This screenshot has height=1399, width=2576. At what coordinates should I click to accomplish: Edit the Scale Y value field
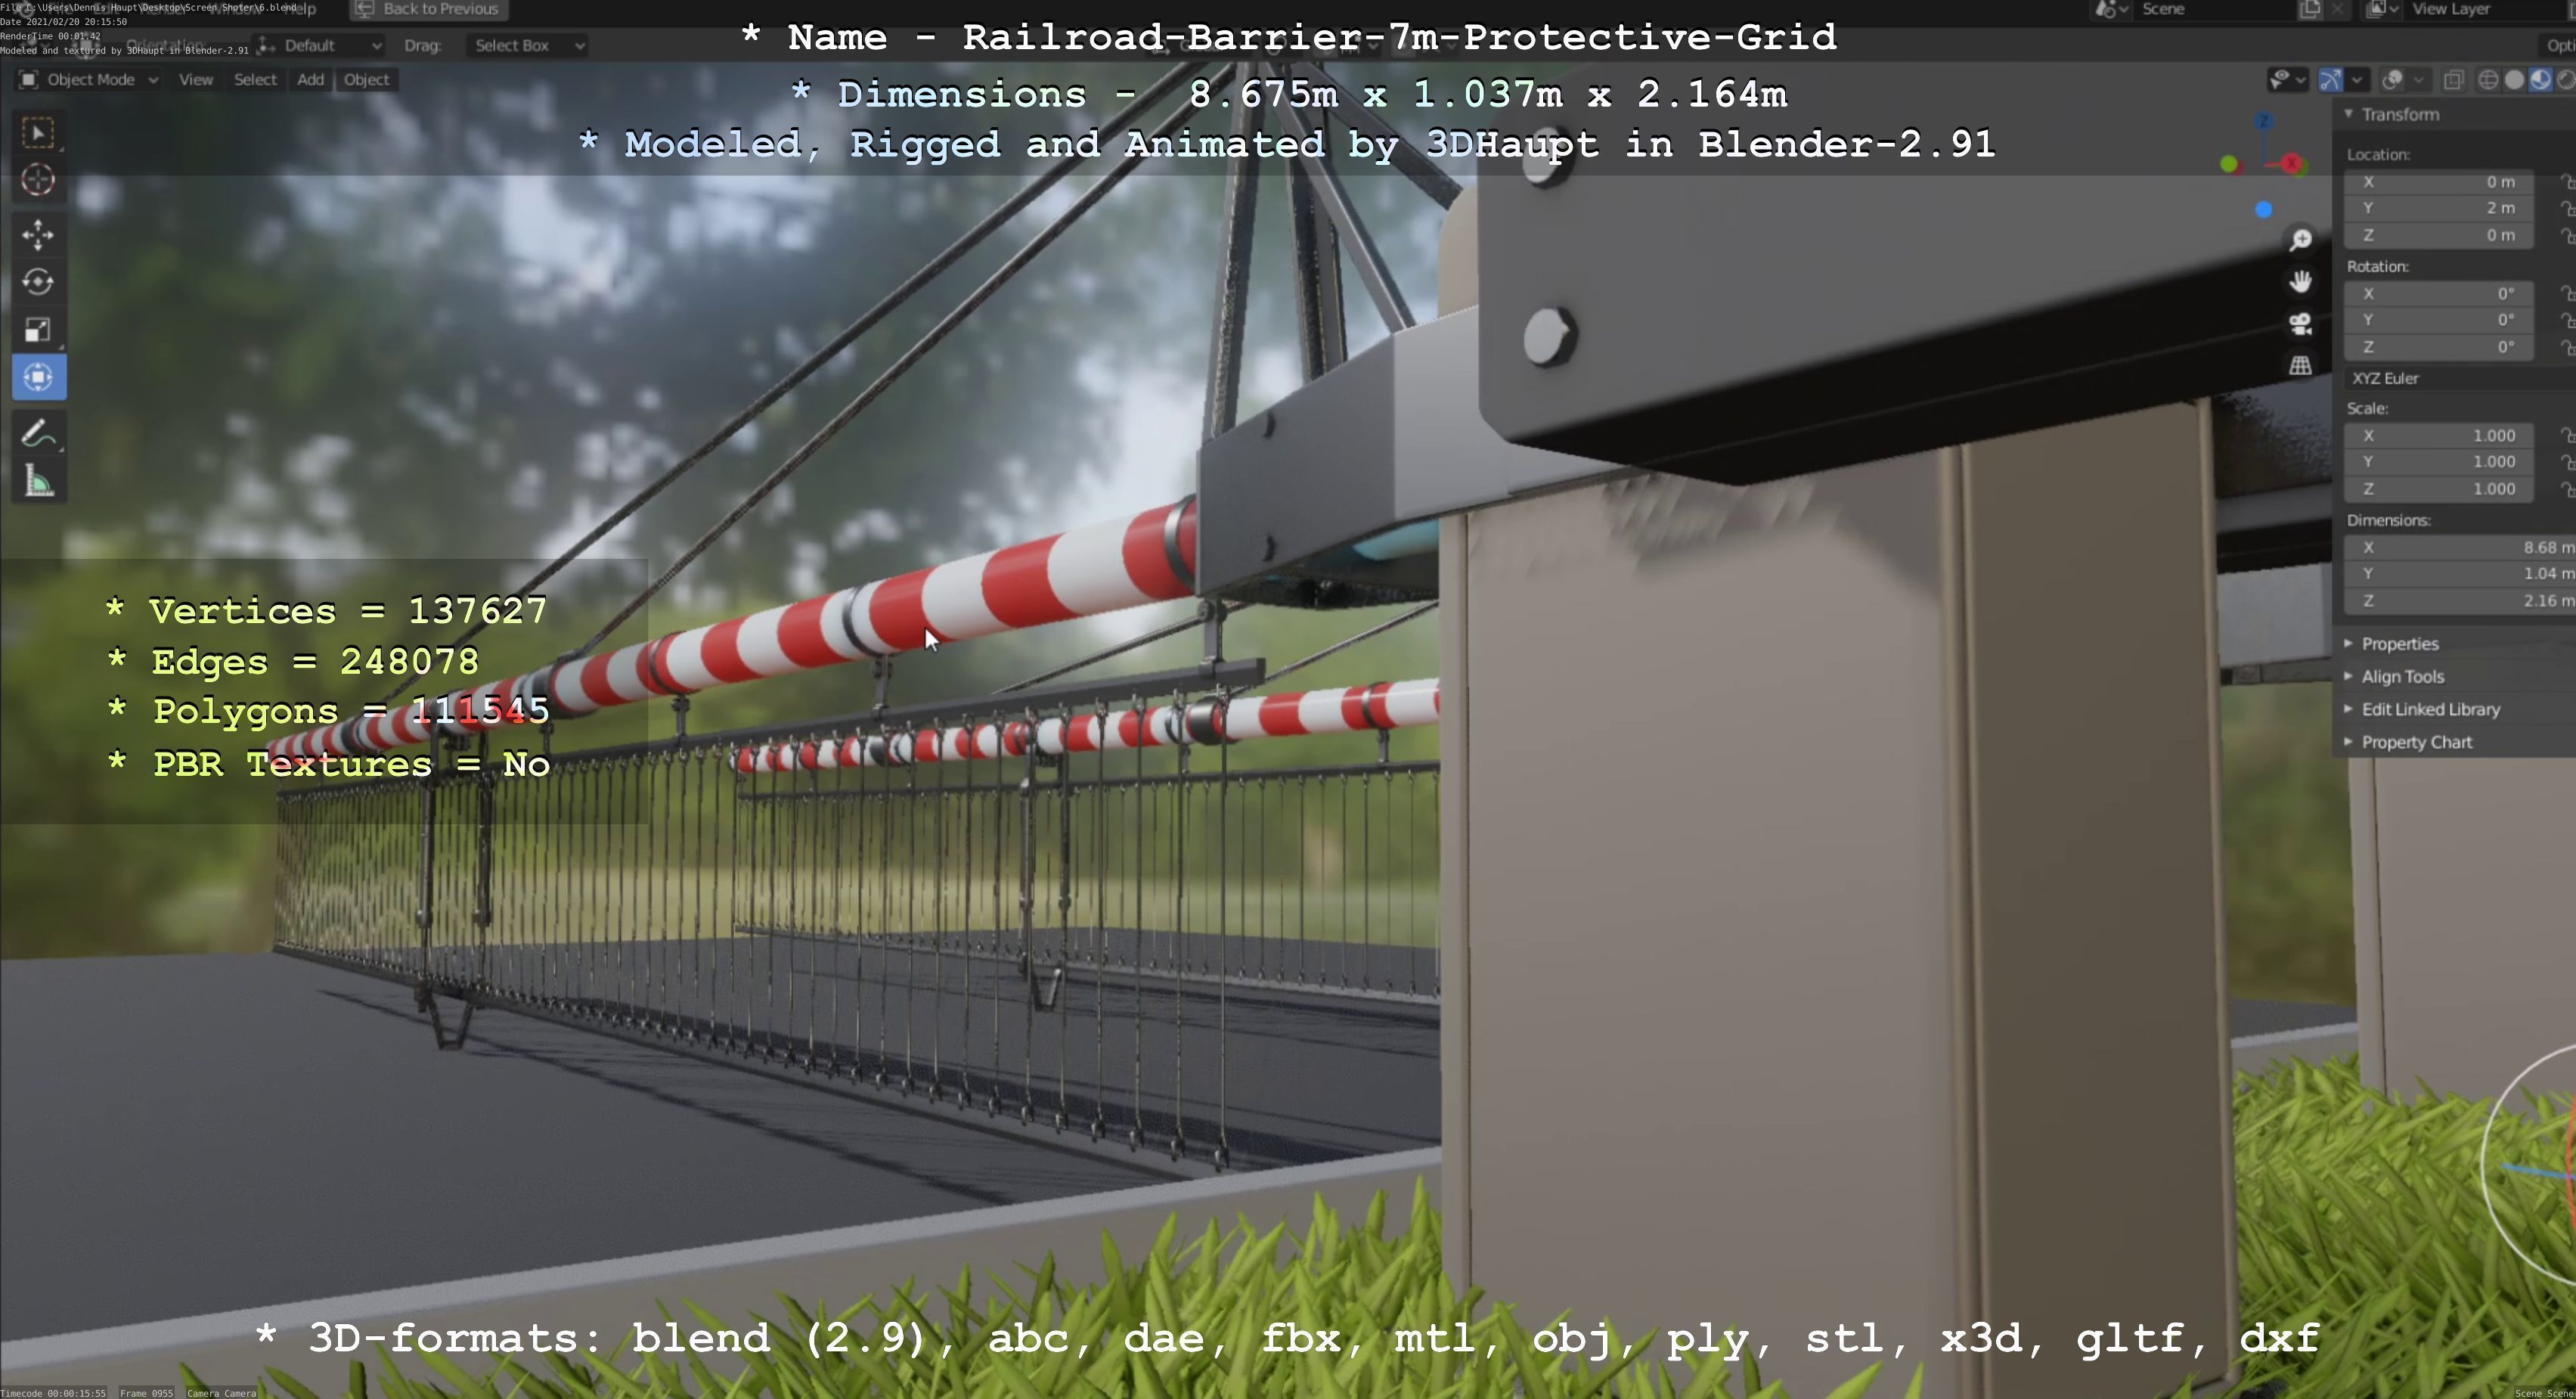[x=2439, y=462]
